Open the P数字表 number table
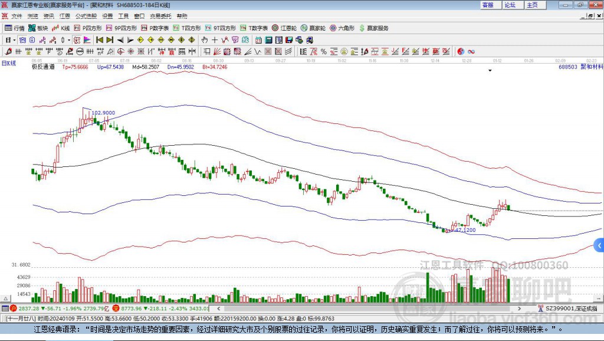This screenshot has height=341, width=604. [155, 28]
